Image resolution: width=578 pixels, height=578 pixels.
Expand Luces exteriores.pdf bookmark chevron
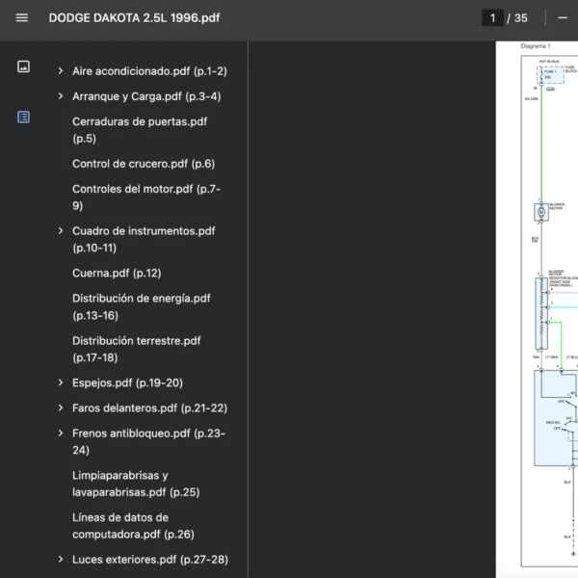(61, 560)
